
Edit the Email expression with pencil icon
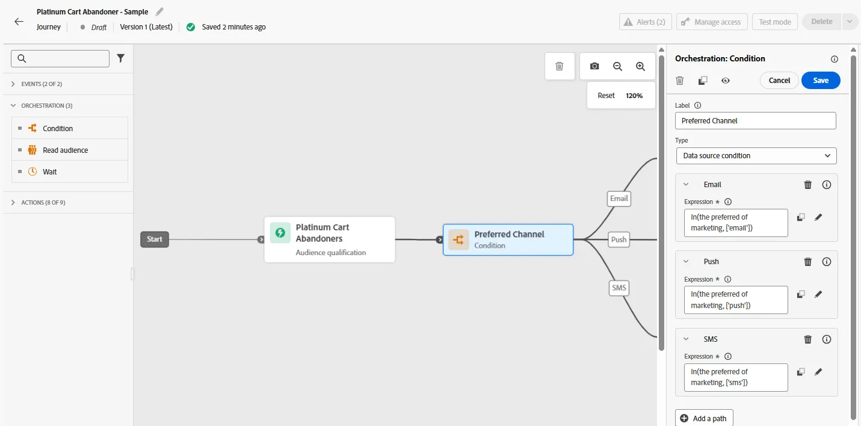pyautogui.click(x=818, y=217)
